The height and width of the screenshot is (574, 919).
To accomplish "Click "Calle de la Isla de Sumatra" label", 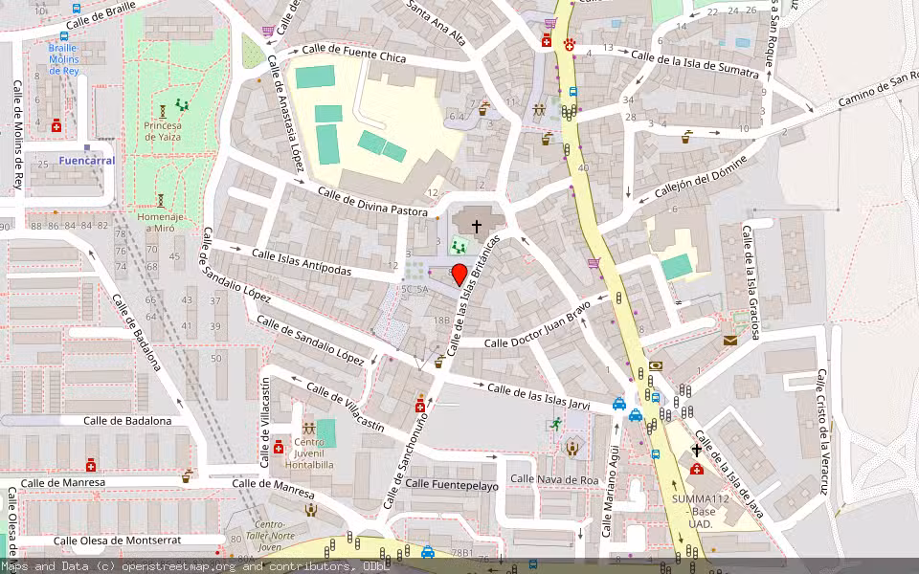I will pyautogui.click(x=695, y=64).
